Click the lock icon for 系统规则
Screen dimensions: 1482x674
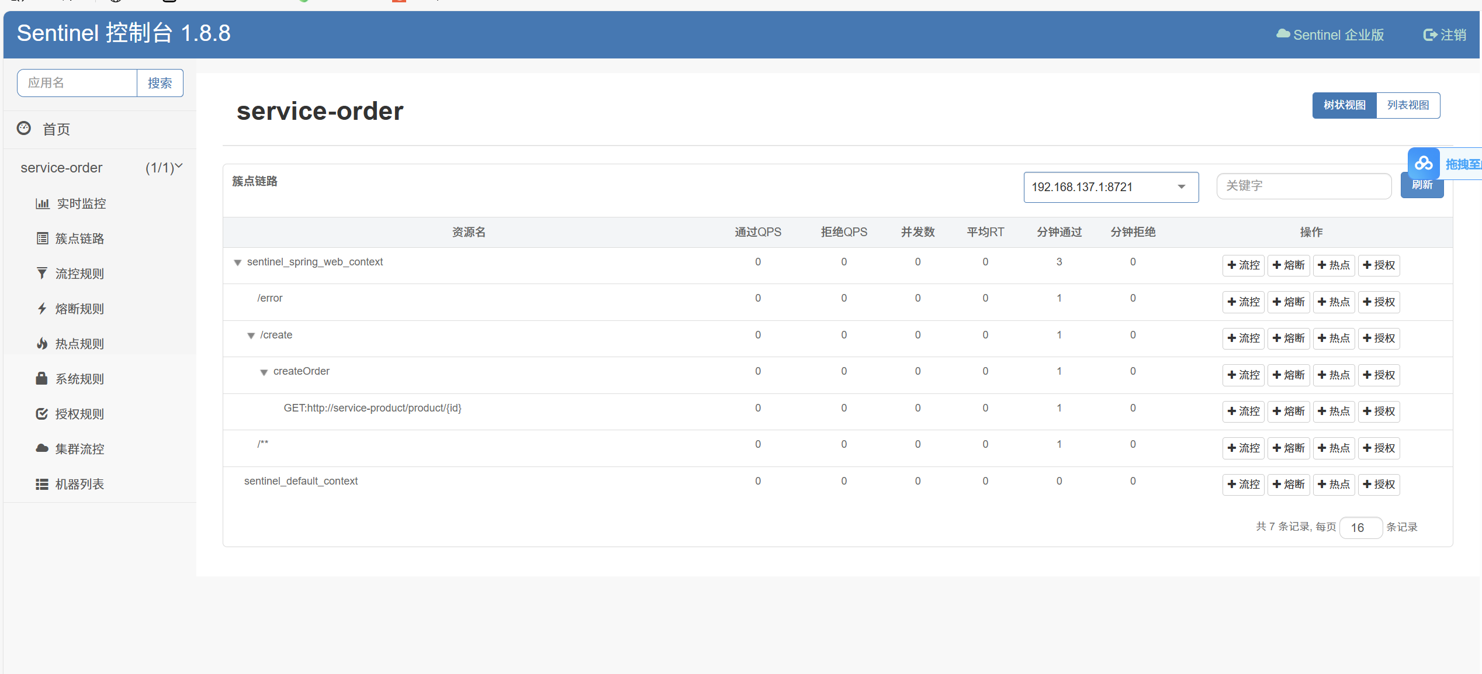41,378
